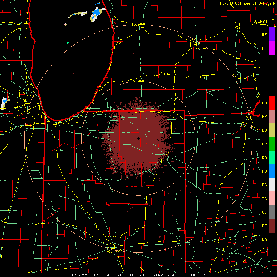This screenshot has height=277, width=277.
Task: Select the dusty pink GR legend swatch
Action: click(272, 117)
